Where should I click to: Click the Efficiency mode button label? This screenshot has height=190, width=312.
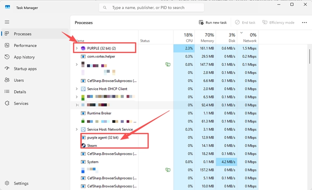pos(282,23)
